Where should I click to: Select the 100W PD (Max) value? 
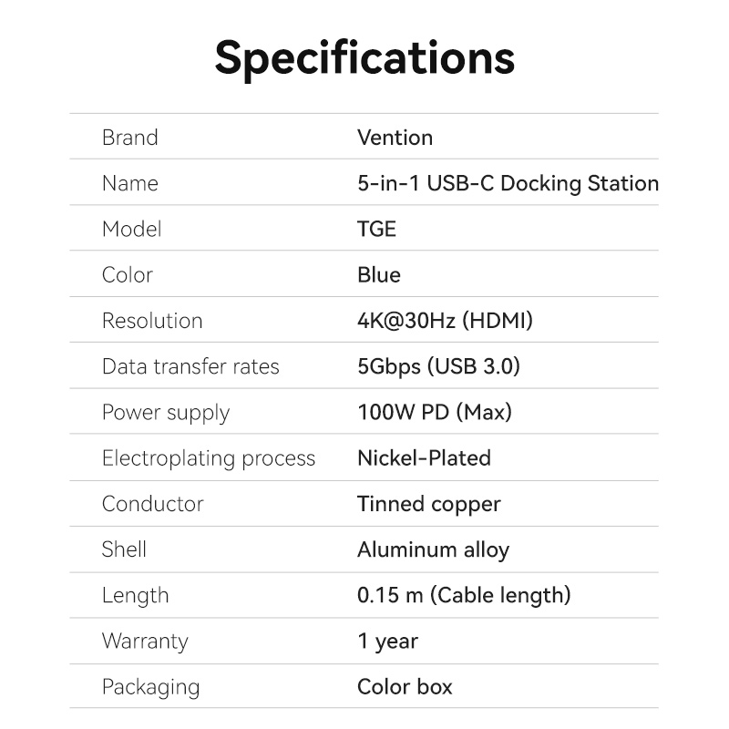point(435,412)
